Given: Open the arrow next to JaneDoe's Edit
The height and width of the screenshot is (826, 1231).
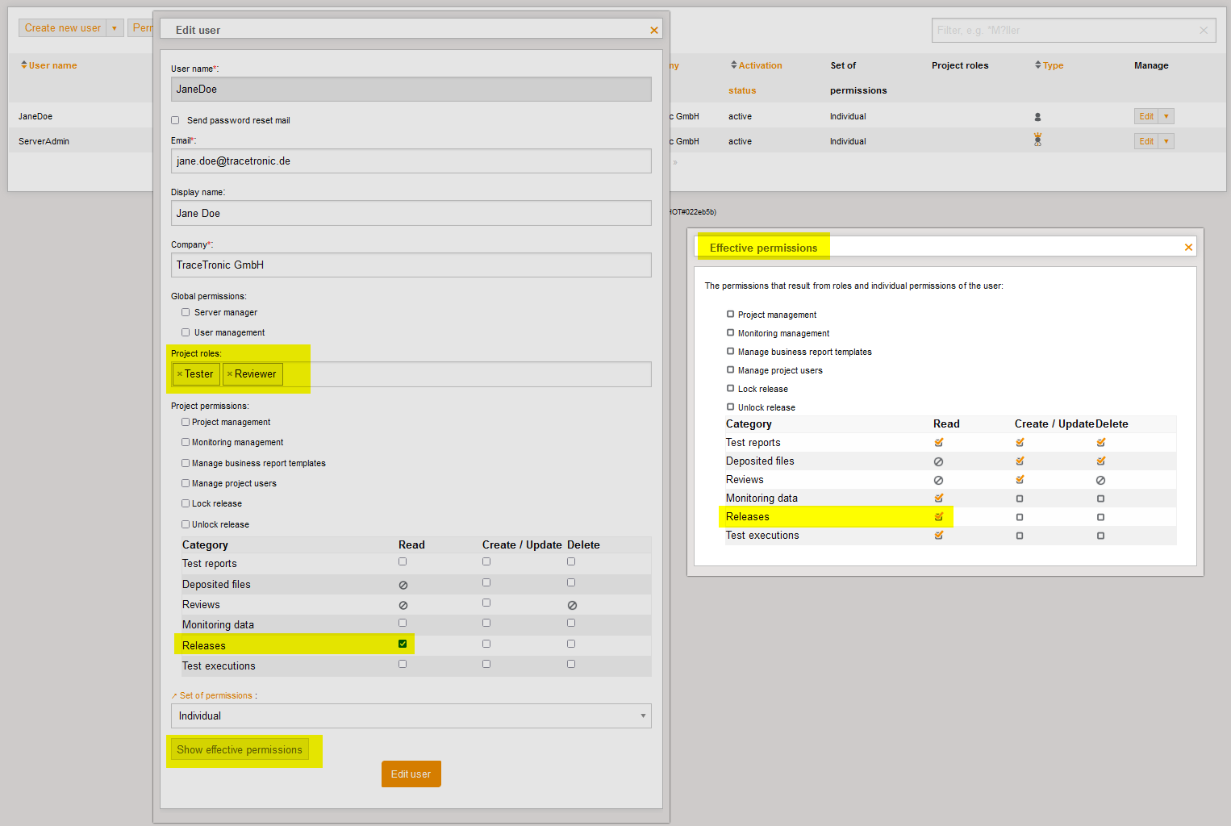Looking at the screenshot, I should point(1166,116).
